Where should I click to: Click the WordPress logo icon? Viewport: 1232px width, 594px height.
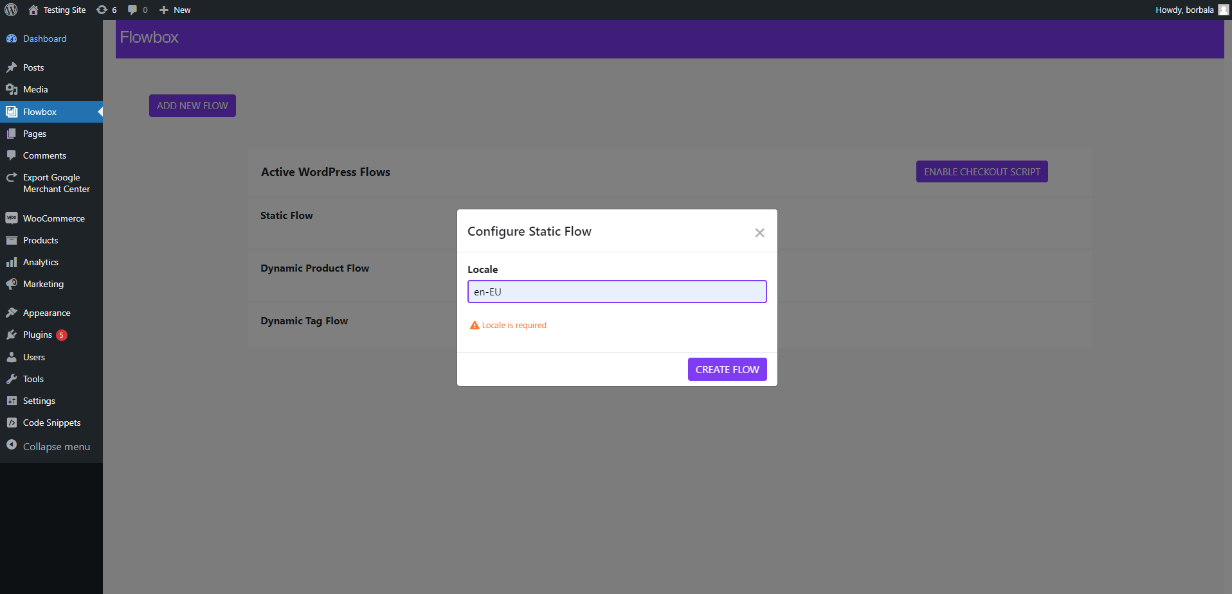pyautogui.click(x=11, y=10)
